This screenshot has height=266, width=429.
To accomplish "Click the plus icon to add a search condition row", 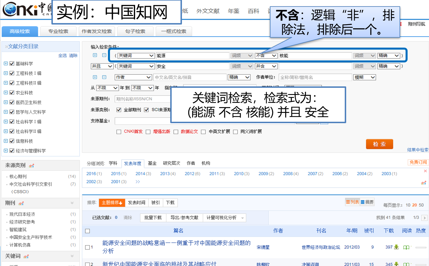I will (x=95, y=55).
